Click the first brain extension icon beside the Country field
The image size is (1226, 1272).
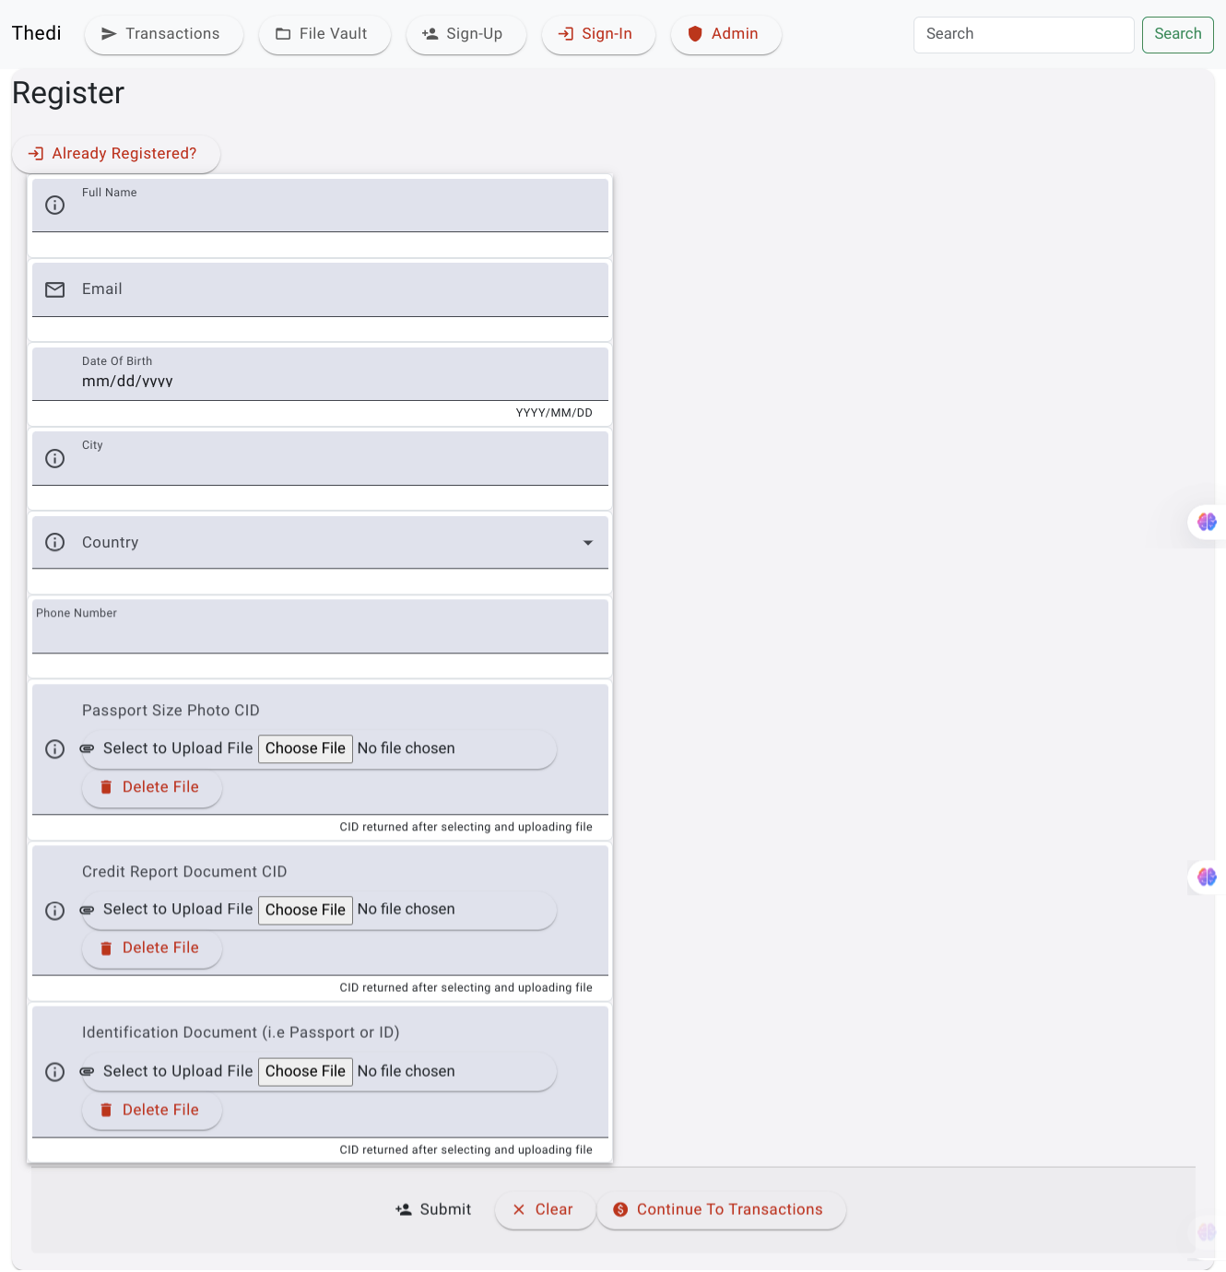[x=1207, y=522]
